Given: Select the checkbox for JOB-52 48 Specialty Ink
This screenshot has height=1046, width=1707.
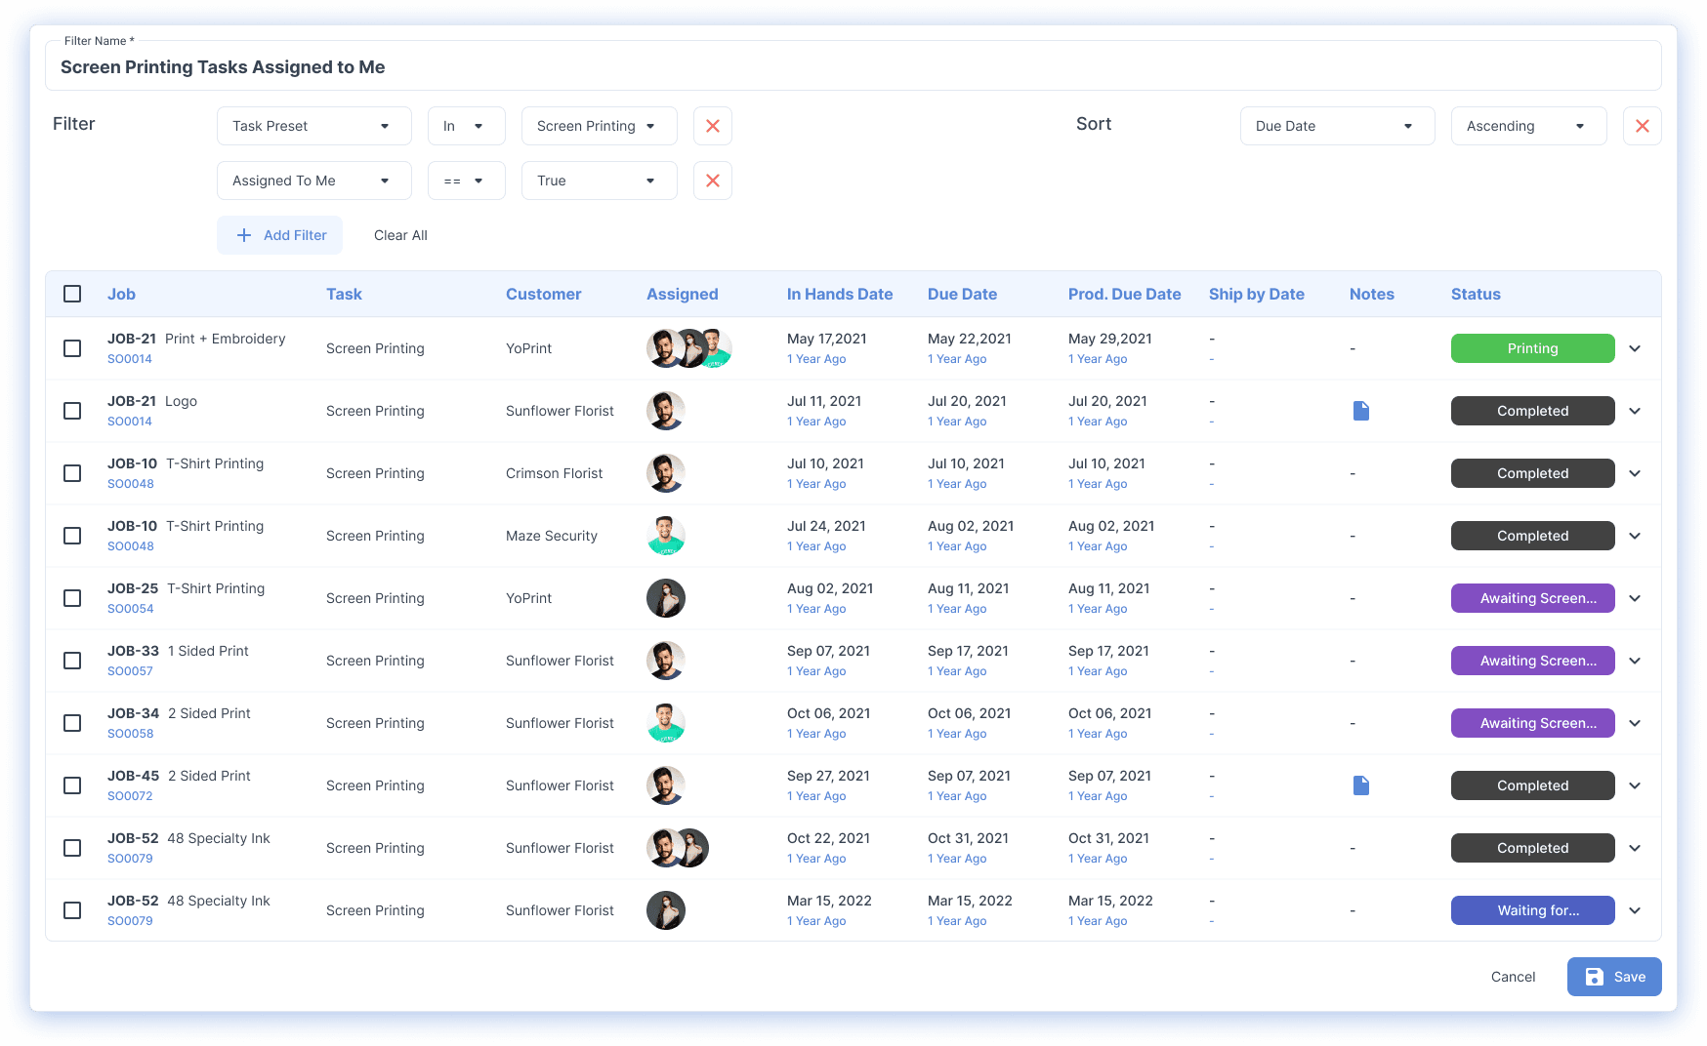Looking at the screenshot, I should (72, 848).
